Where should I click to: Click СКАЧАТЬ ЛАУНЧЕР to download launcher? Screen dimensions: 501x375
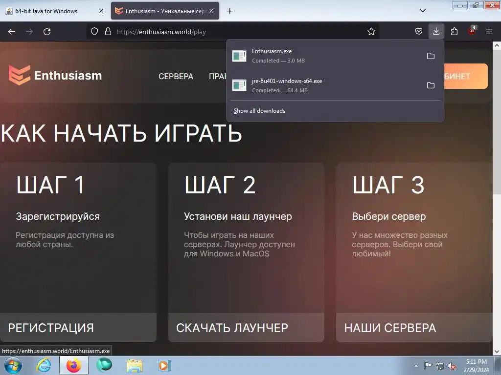tap(247, 328)
